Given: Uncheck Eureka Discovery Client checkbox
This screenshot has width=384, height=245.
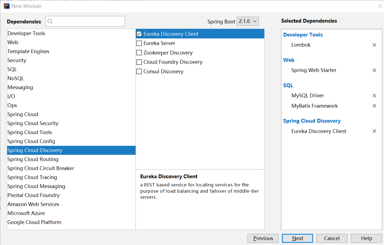Looking at the screenshot, I should 139,34.
